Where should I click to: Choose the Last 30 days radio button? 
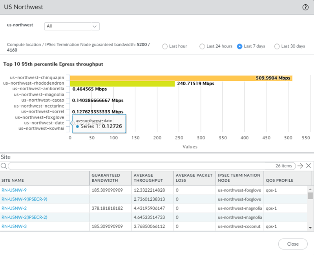click(277, 46)
